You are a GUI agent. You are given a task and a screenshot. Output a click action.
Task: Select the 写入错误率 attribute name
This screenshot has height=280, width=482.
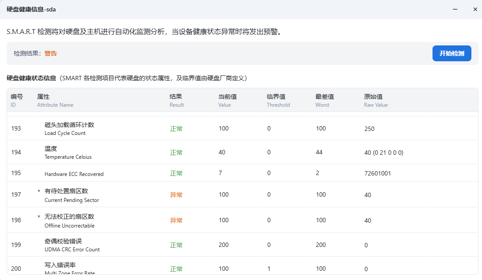[60, 265]
